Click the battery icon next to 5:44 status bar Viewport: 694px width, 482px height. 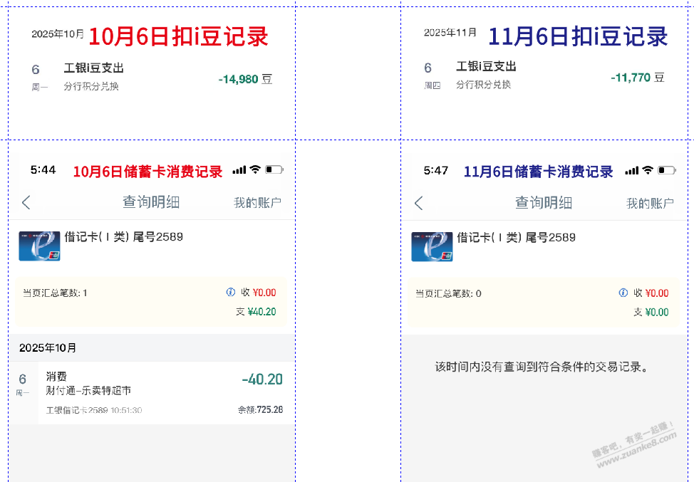click(x=274, y=170)
